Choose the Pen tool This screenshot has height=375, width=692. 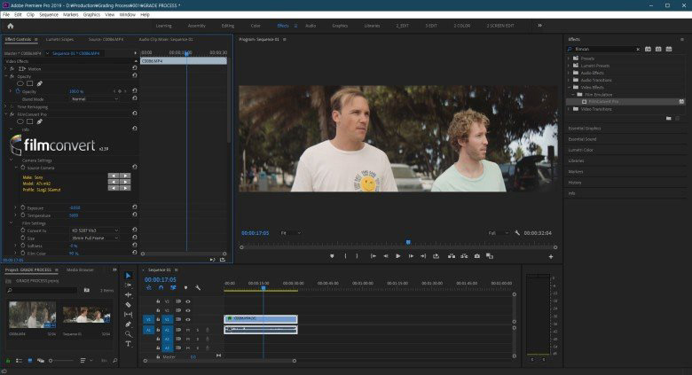(129, 324)
